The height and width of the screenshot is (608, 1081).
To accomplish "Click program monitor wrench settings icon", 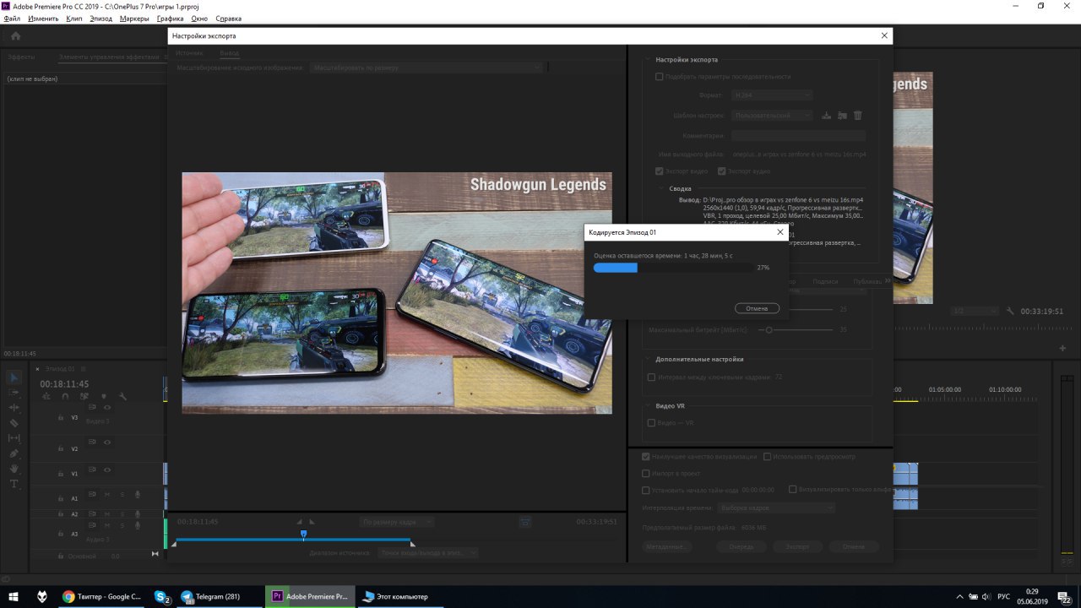I will coord(1010,311).
